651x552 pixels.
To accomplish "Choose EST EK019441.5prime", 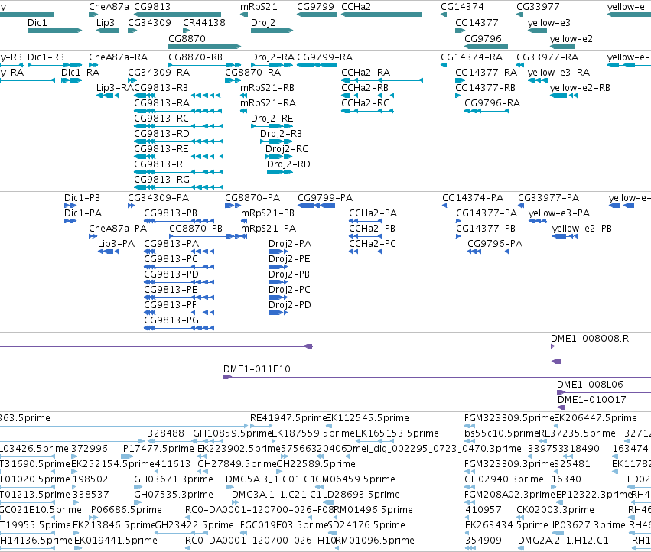I will [x=116, y=541].
